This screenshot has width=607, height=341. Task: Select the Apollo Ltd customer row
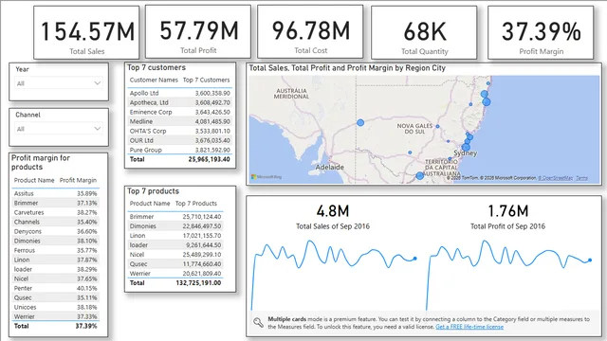pos(179,93)
